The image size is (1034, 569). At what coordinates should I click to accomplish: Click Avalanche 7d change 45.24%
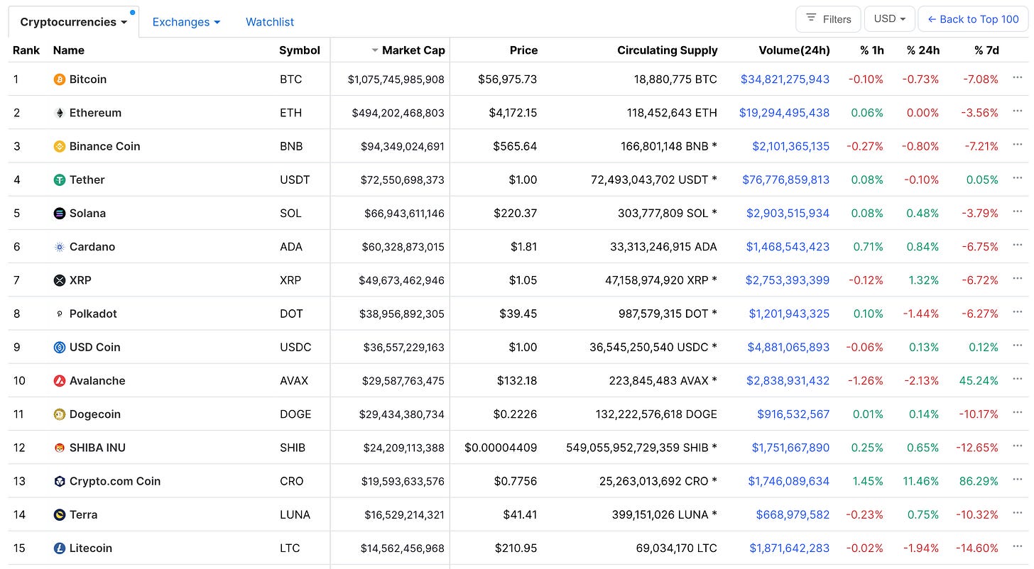[x=978, y=380]
